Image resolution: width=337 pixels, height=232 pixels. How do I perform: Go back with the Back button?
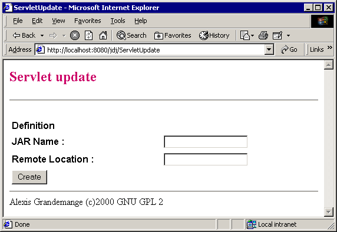[24, 35]
